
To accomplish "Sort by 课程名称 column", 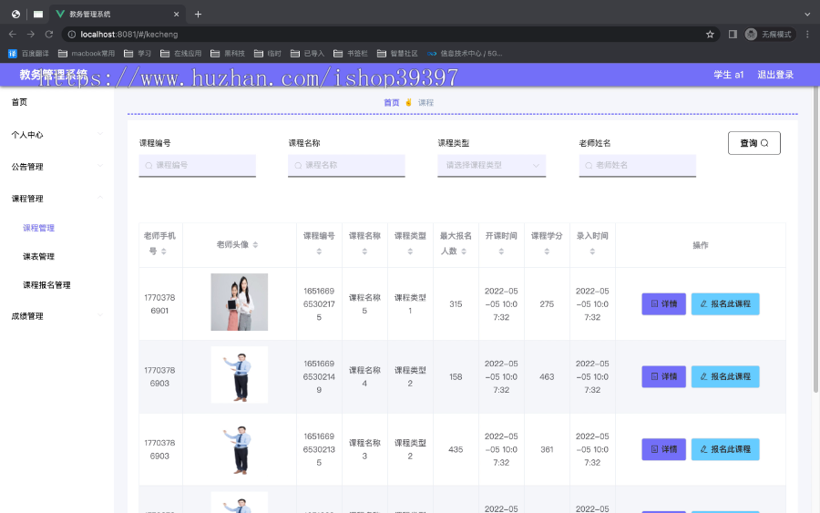I will pos(364,251).
